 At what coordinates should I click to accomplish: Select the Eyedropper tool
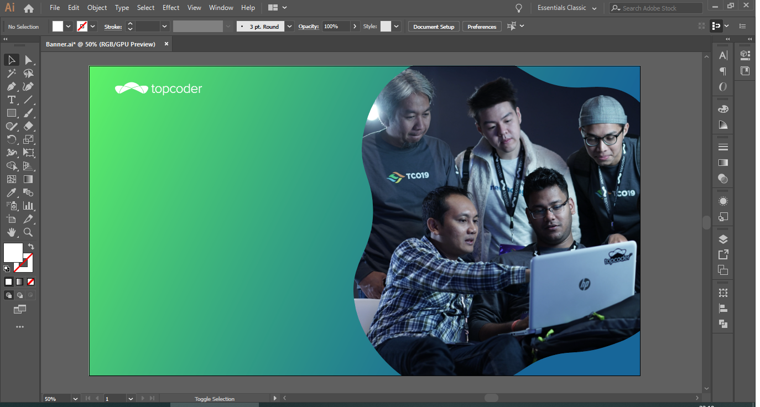pyautogui.click(x=12, y=192)
